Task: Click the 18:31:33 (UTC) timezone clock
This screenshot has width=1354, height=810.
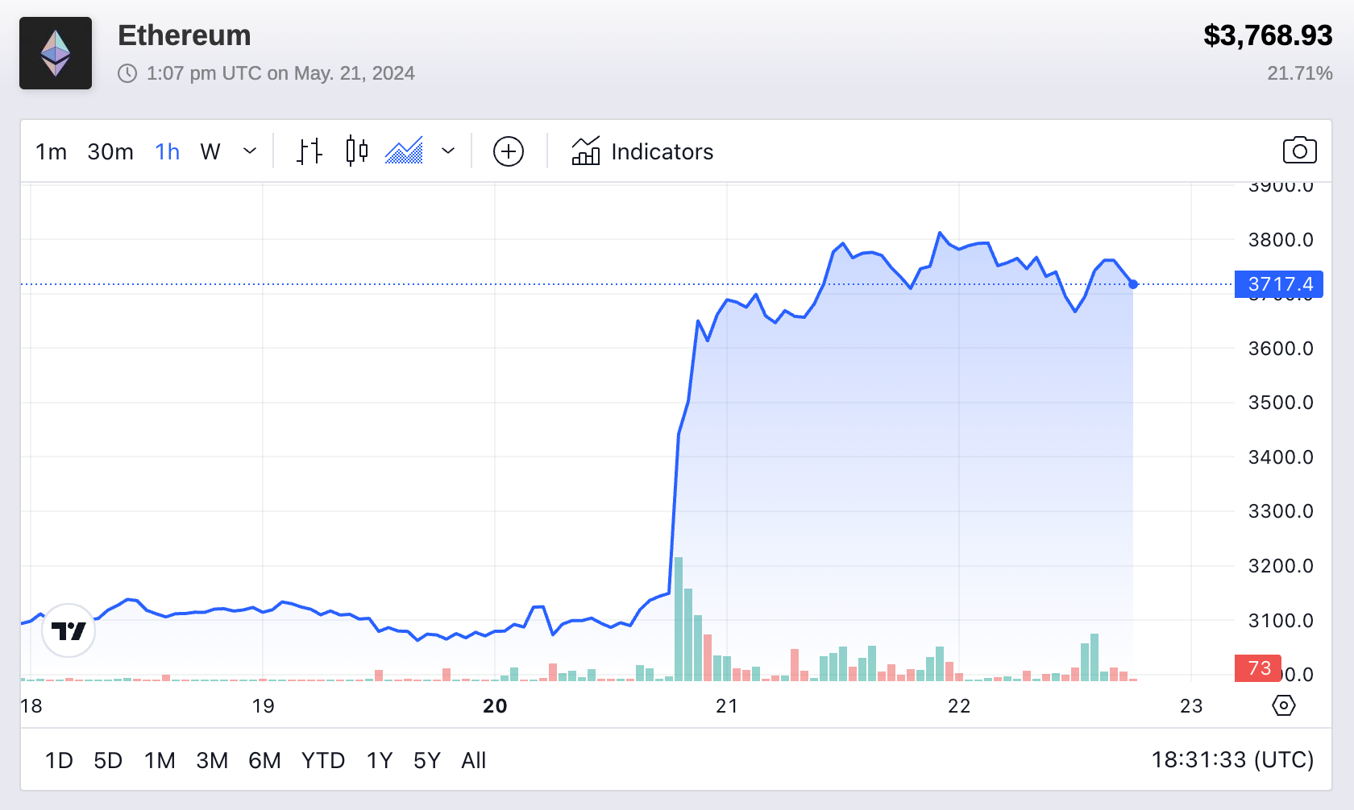Action: click(1232, 759)
